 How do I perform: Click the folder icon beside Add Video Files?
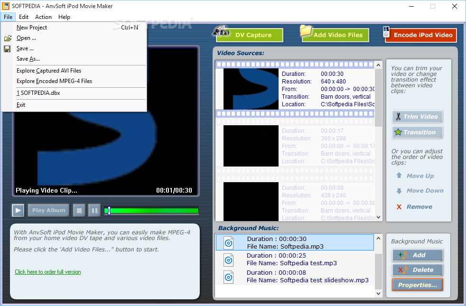pos(306,30)
